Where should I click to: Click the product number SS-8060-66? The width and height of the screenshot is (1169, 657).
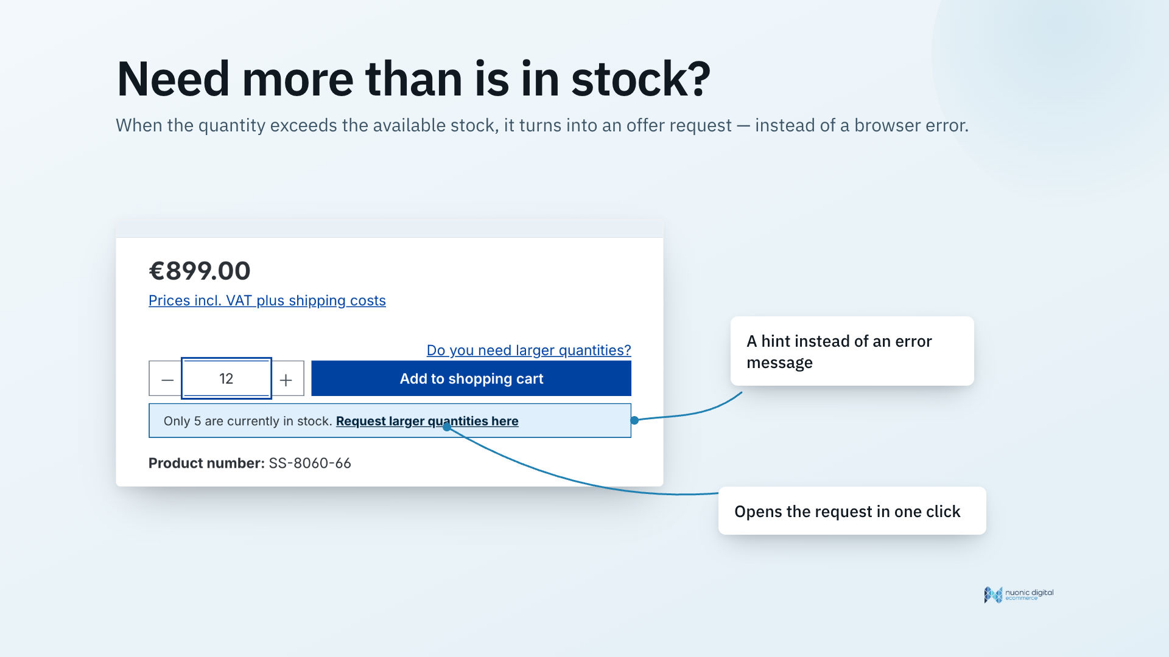click(310, 463)
